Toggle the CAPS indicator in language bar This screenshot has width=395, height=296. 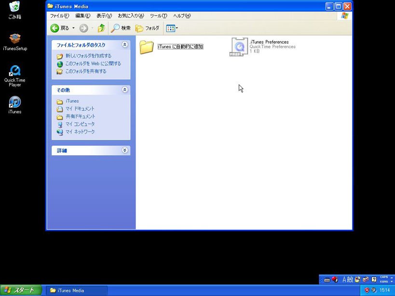click(x=384, y=277)
